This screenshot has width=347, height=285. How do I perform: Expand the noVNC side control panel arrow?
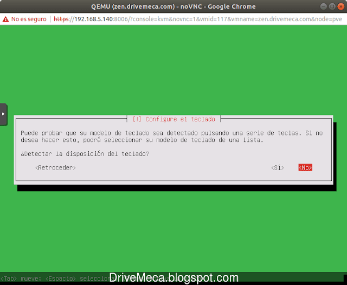[x=4, y=114]
